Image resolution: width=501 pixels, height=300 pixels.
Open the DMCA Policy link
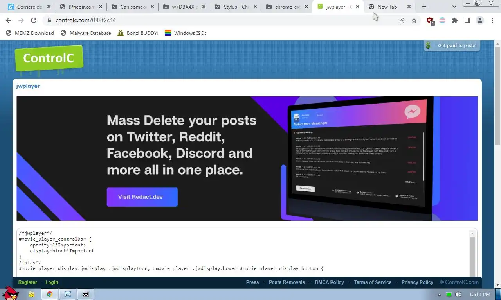click(330, 282)
